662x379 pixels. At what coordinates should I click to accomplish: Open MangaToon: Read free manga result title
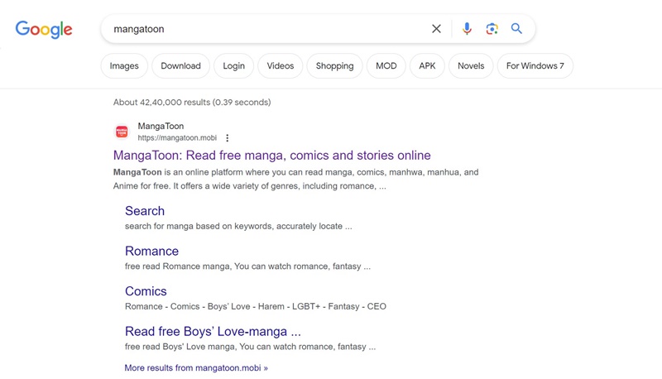click(x=272, y=156)
